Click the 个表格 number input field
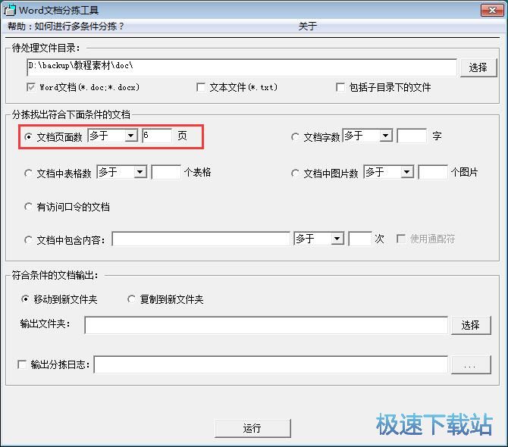The image size is (508, 447). [x=166, y=172]
